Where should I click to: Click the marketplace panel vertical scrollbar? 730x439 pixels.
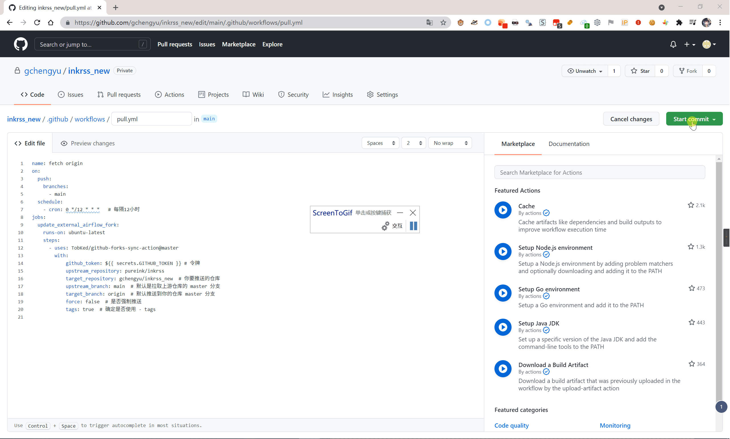tap(719, 281)
